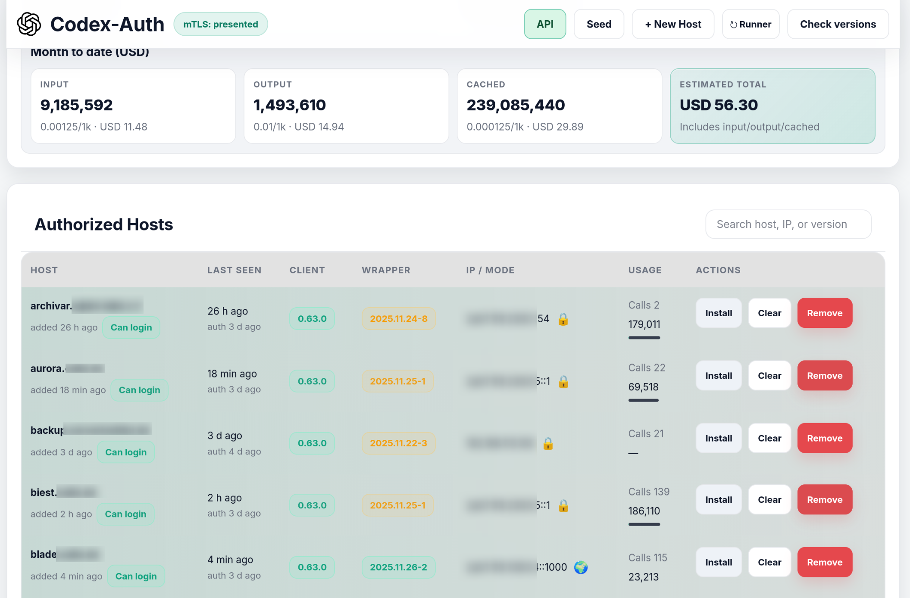
Task: Click the lock icon on the archivar host row
Action: (x=563, y=319)
